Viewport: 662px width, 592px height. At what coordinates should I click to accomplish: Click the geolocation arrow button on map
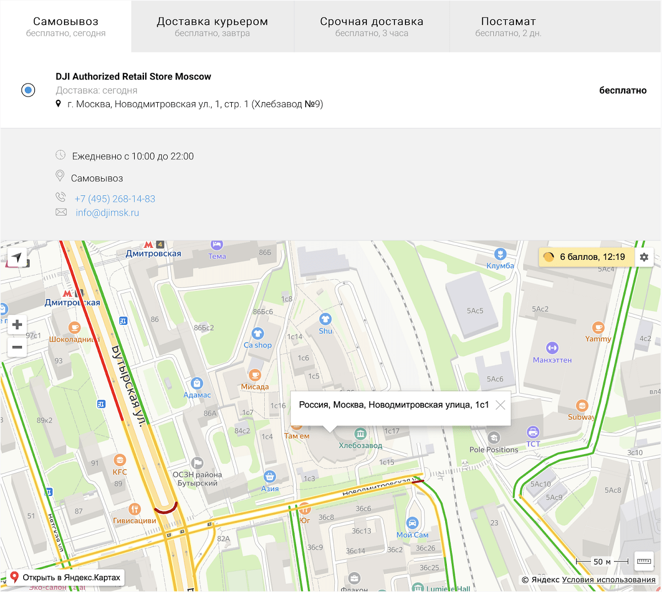pos(17,257)
